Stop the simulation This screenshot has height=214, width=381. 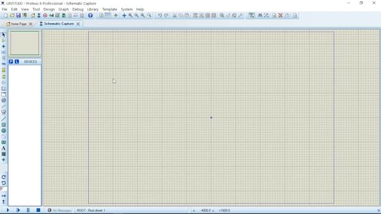coord(38,210)
